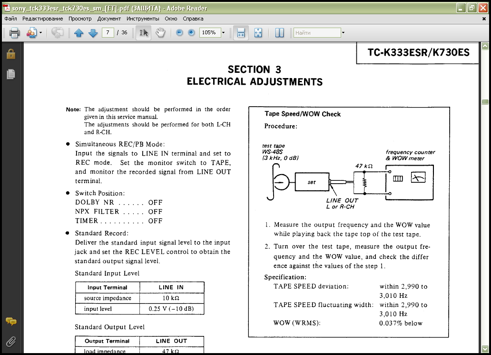Select the Hand pan tool

point(160,33)
